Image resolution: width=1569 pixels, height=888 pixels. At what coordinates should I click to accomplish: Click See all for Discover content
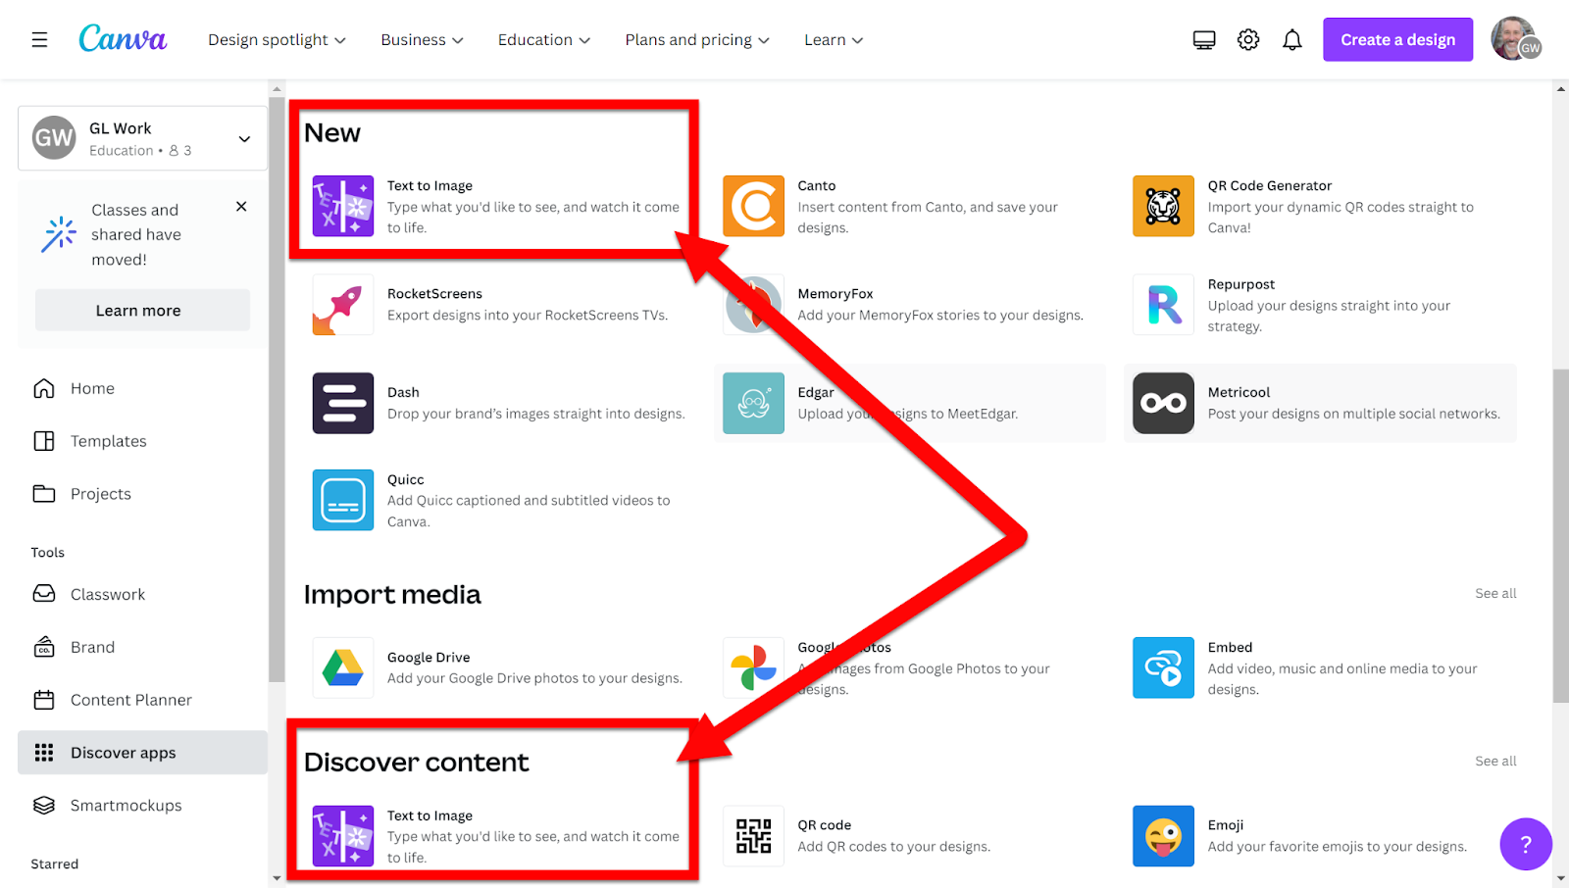(x=1495, y=761)
